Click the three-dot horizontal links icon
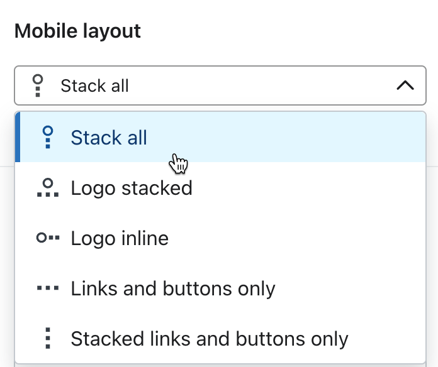Screen dimensions: 438x367 click(48, 288)
